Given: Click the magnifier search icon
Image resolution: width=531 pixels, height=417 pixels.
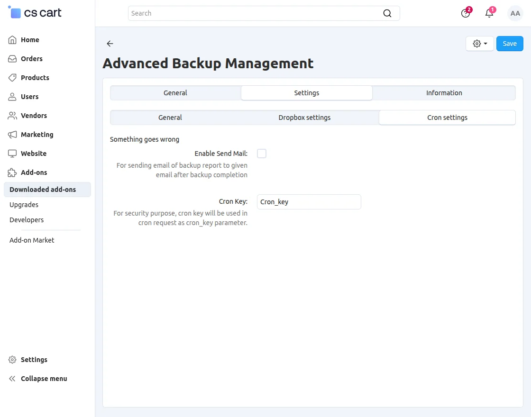Looking at the screenshot, I should [x=387, y=13].
